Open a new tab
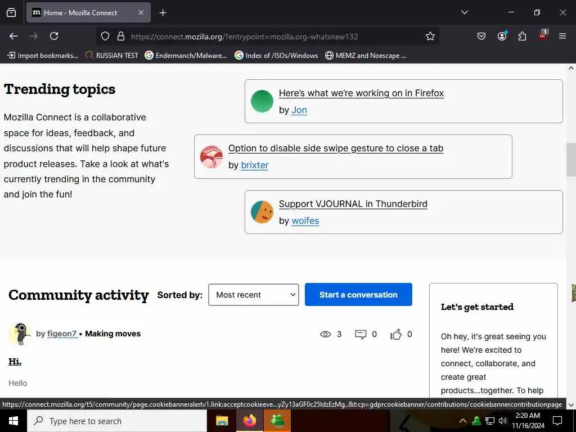 pyautogui.click(x=163, y=13)
